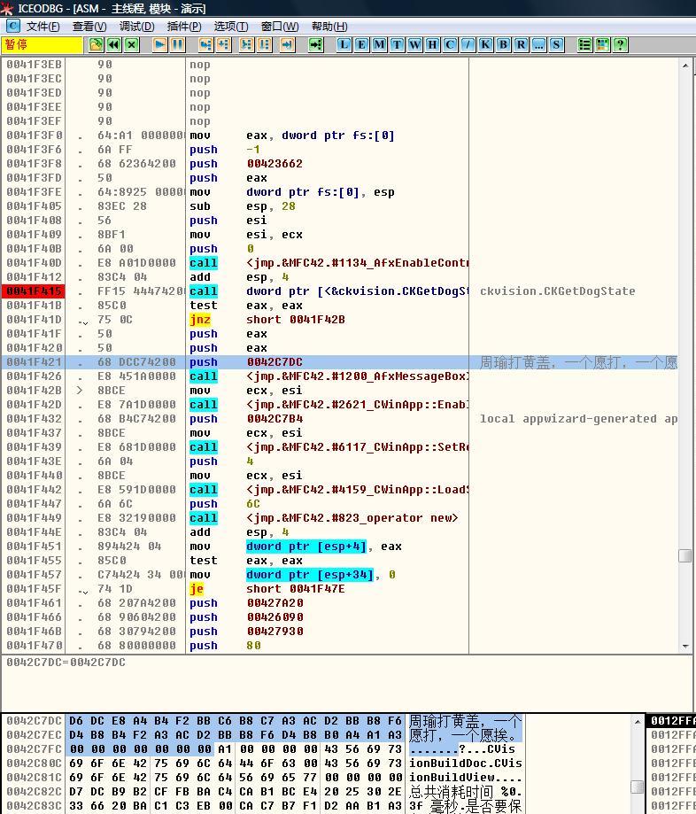Open the 查看(V) menu

(89, 26)
